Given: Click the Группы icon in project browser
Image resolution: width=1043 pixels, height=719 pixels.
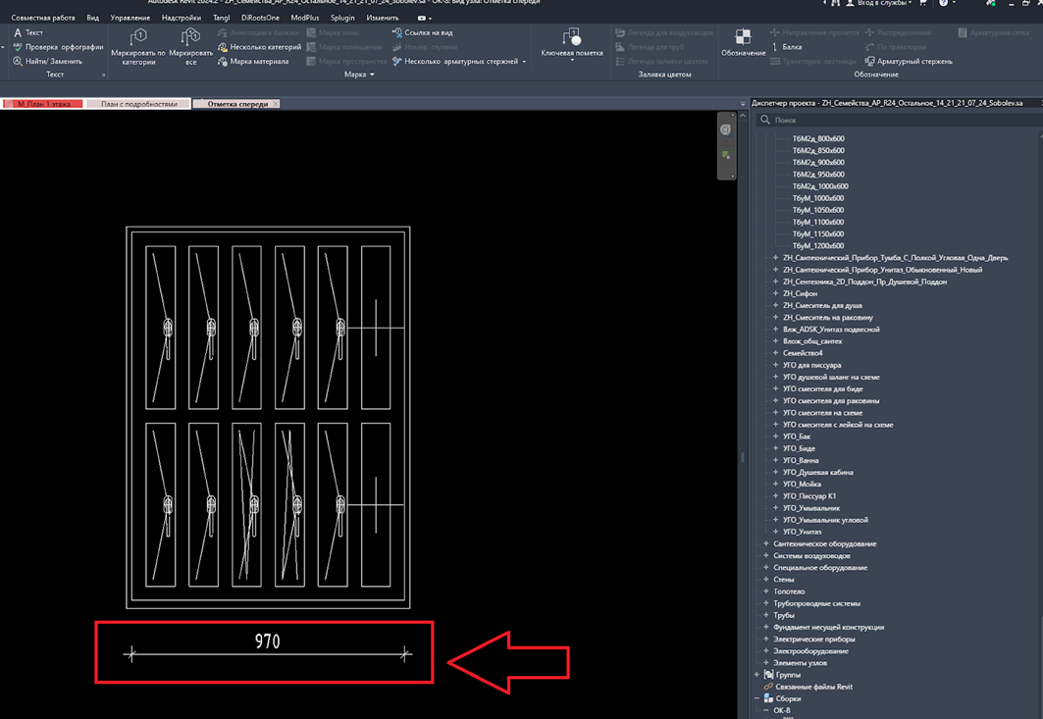Looking at the screenshot, I should pyautogui.click(x=768, y=675).
